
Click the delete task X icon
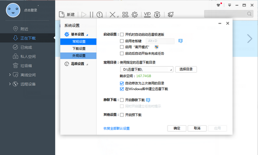coord(112,14)
